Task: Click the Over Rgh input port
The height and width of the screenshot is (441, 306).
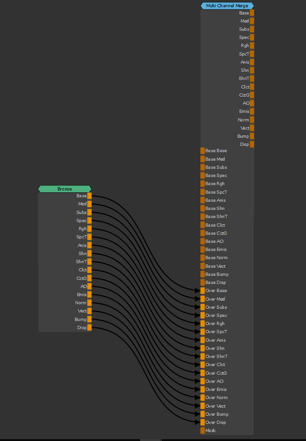Action: pos(202,324)
